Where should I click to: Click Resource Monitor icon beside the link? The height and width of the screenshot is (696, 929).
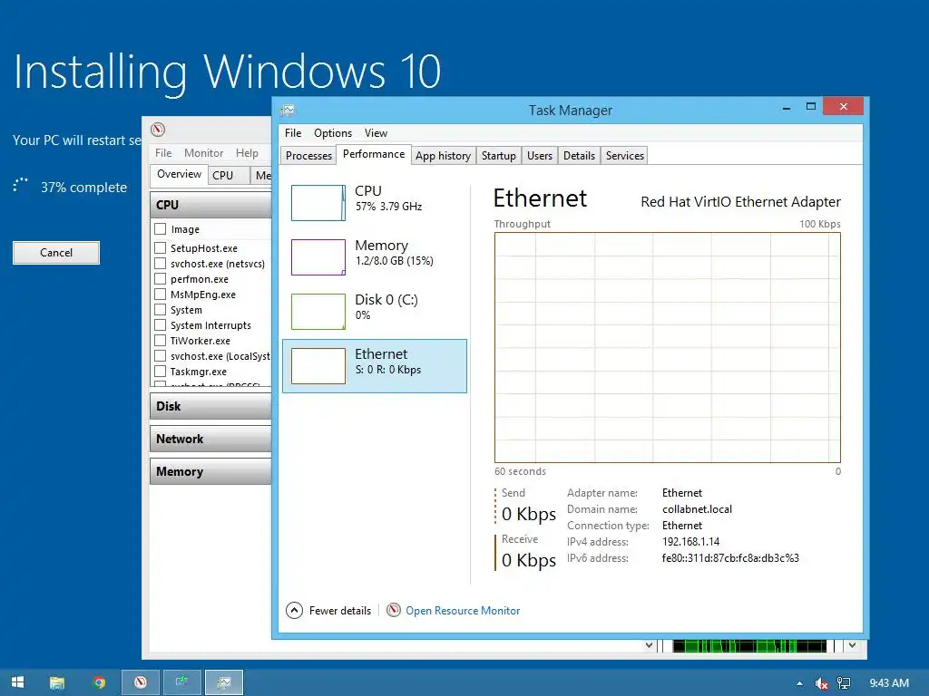pos(394,610)
